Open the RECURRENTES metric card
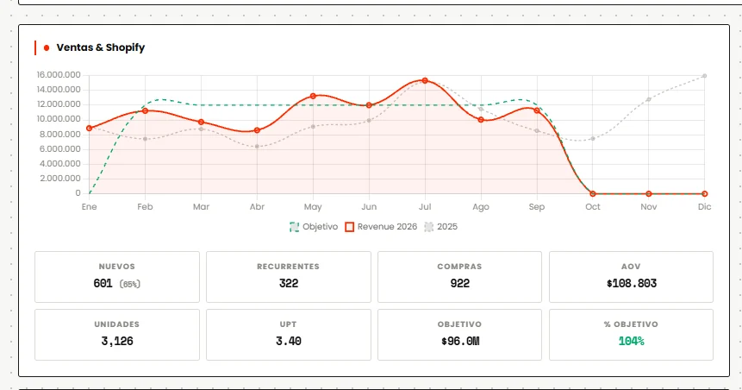742x390 pixels. (288, 277)
